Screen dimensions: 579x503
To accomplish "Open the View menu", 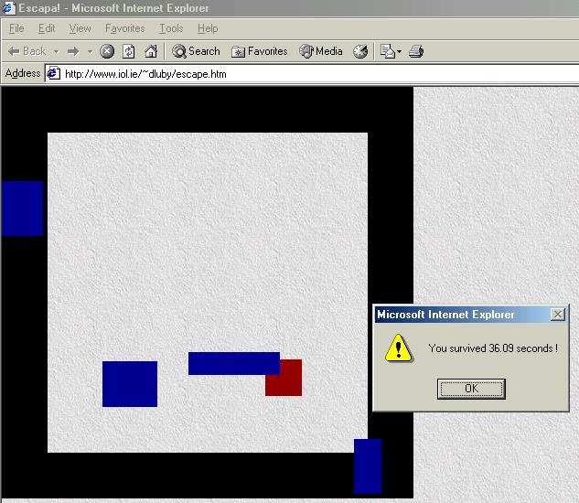I will [x=80, y=28].
